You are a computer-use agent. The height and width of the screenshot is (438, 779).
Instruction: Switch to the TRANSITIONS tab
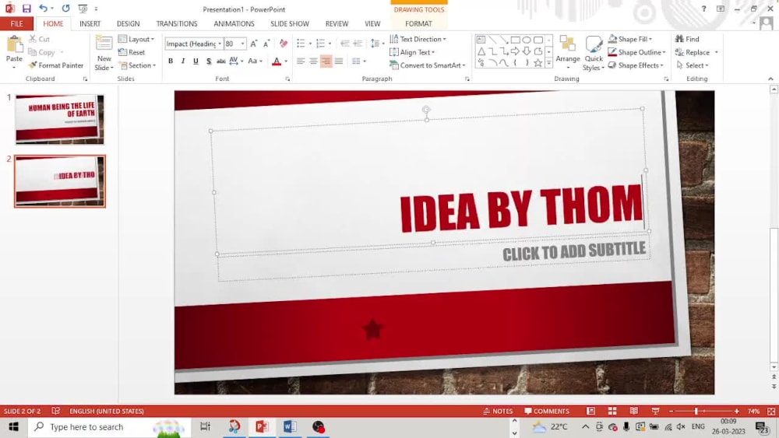[177, 23]
